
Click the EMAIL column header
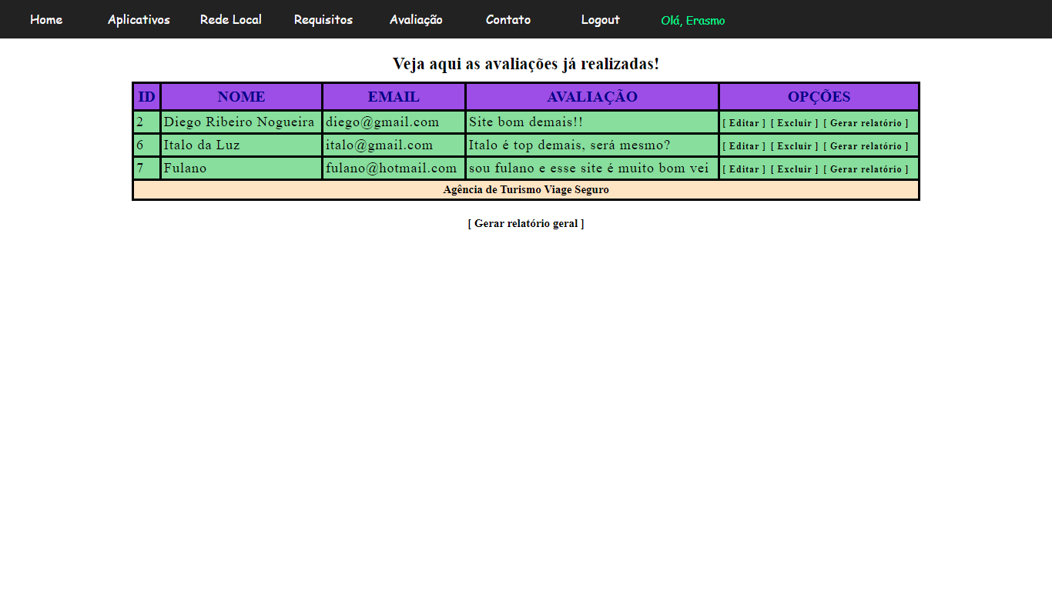pyautogui.click(x=394, y=96)
